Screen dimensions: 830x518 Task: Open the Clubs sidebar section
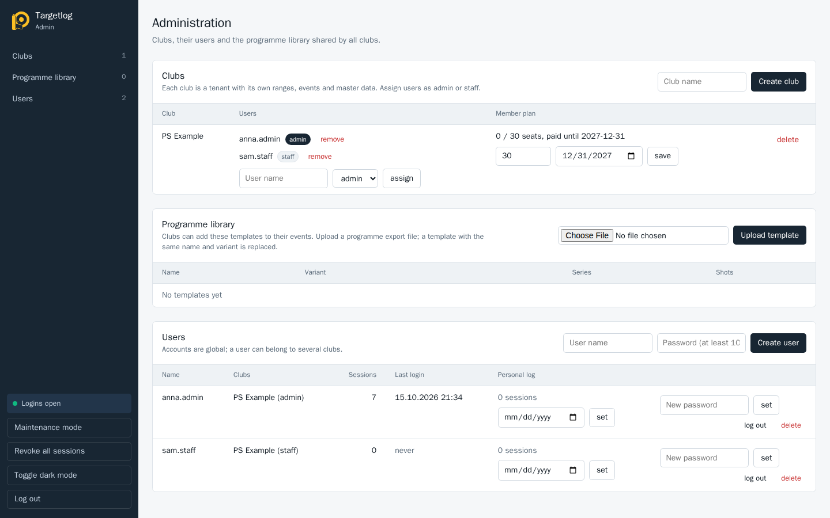(69, 56)
